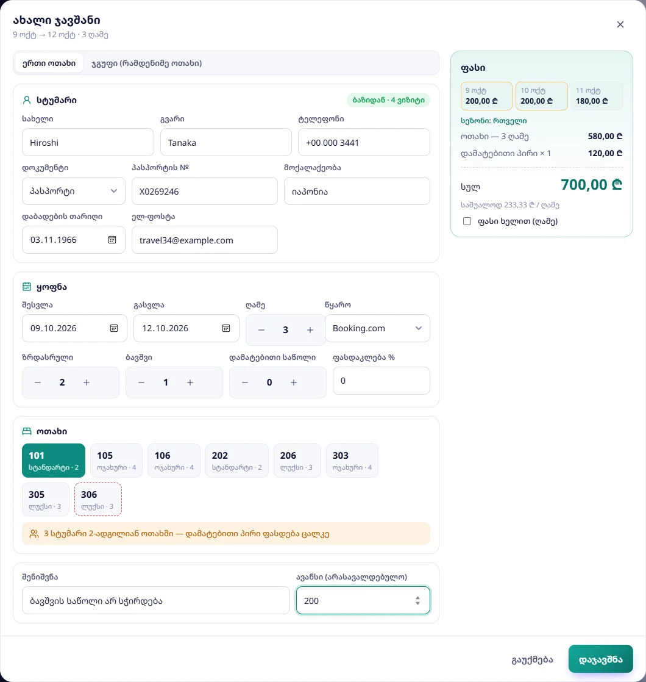Image resolution: width=646 pixels, height=682 pixels.
Task: Remove a child with ბავშვი minus
Action: click(141, 382)
